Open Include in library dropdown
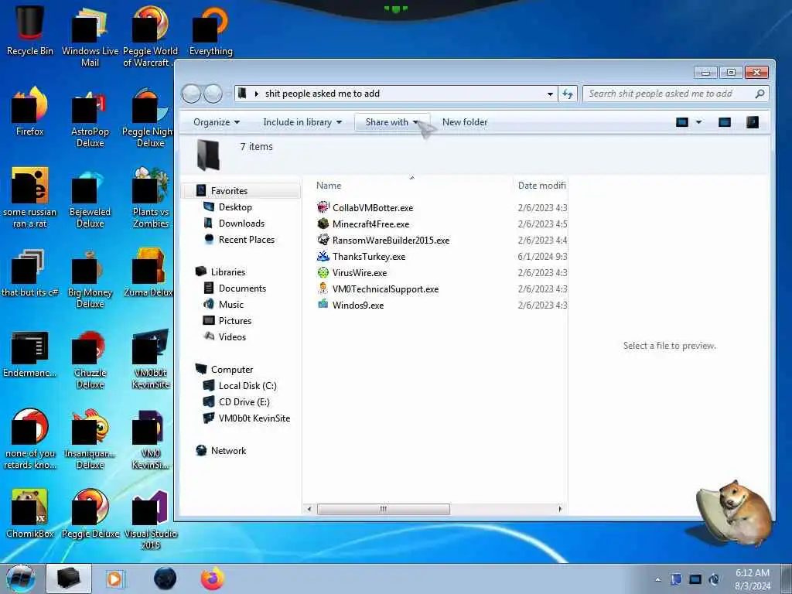Screen dimensions: 792x594 tap(302, 121)
